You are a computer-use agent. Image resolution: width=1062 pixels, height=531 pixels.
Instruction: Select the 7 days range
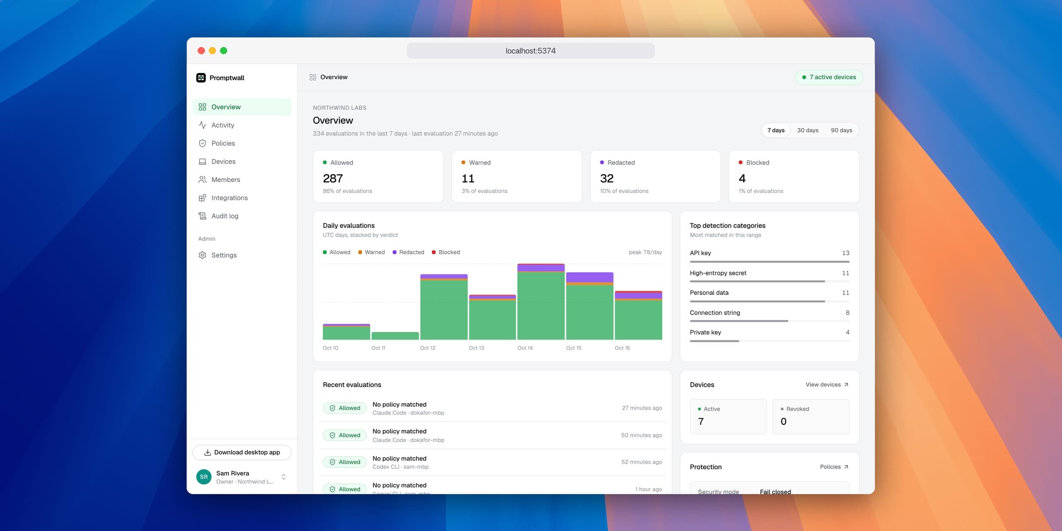tap(776, 130)
